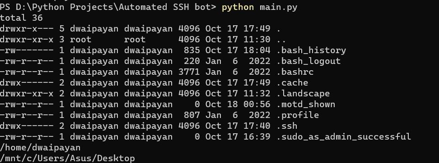Click the "python" command word in prompt
This screenshot has height=163, width=439.
pos(238,7)
